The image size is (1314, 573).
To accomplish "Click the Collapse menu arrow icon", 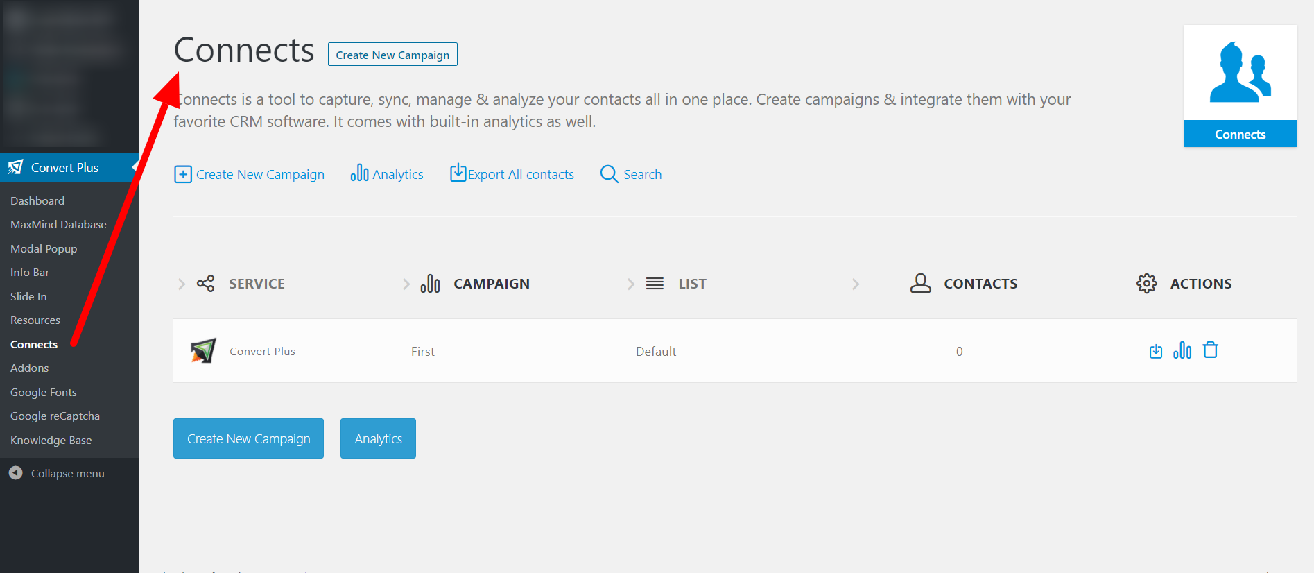I will click(16, 473).
